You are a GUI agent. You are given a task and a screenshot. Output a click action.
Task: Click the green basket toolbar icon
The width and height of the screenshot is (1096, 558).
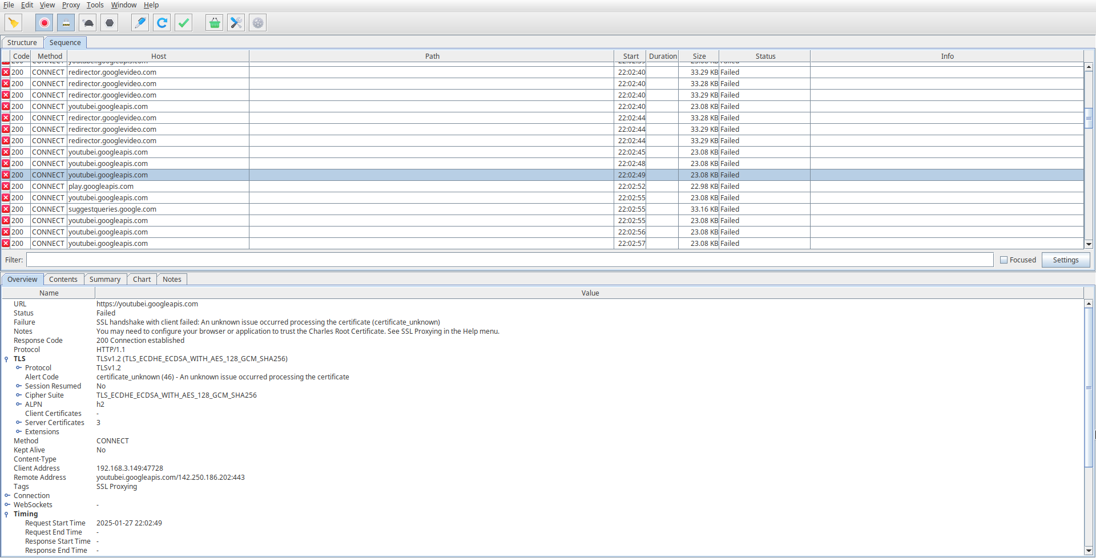click(x=215, y=23)
